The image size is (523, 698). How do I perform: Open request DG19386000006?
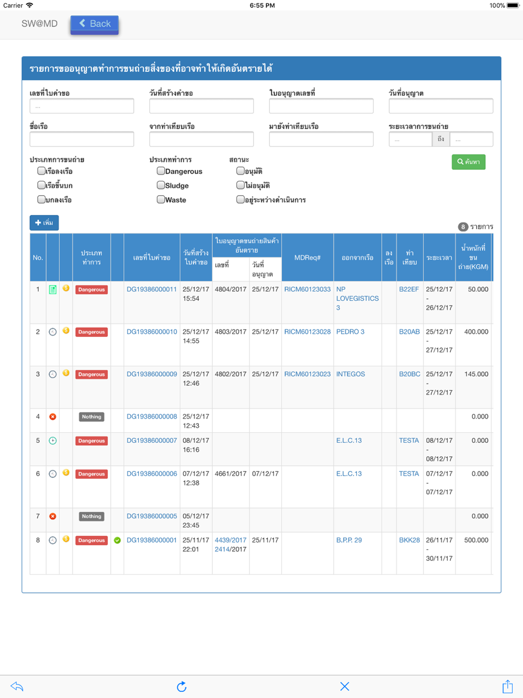pos(152,474)
